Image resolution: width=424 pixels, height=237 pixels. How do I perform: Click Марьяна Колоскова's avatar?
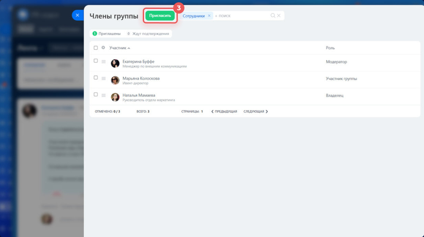(x=115, y=80)
